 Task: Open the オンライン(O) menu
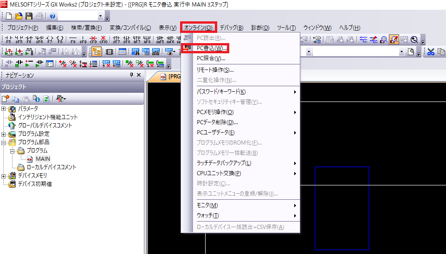(198, 27)
